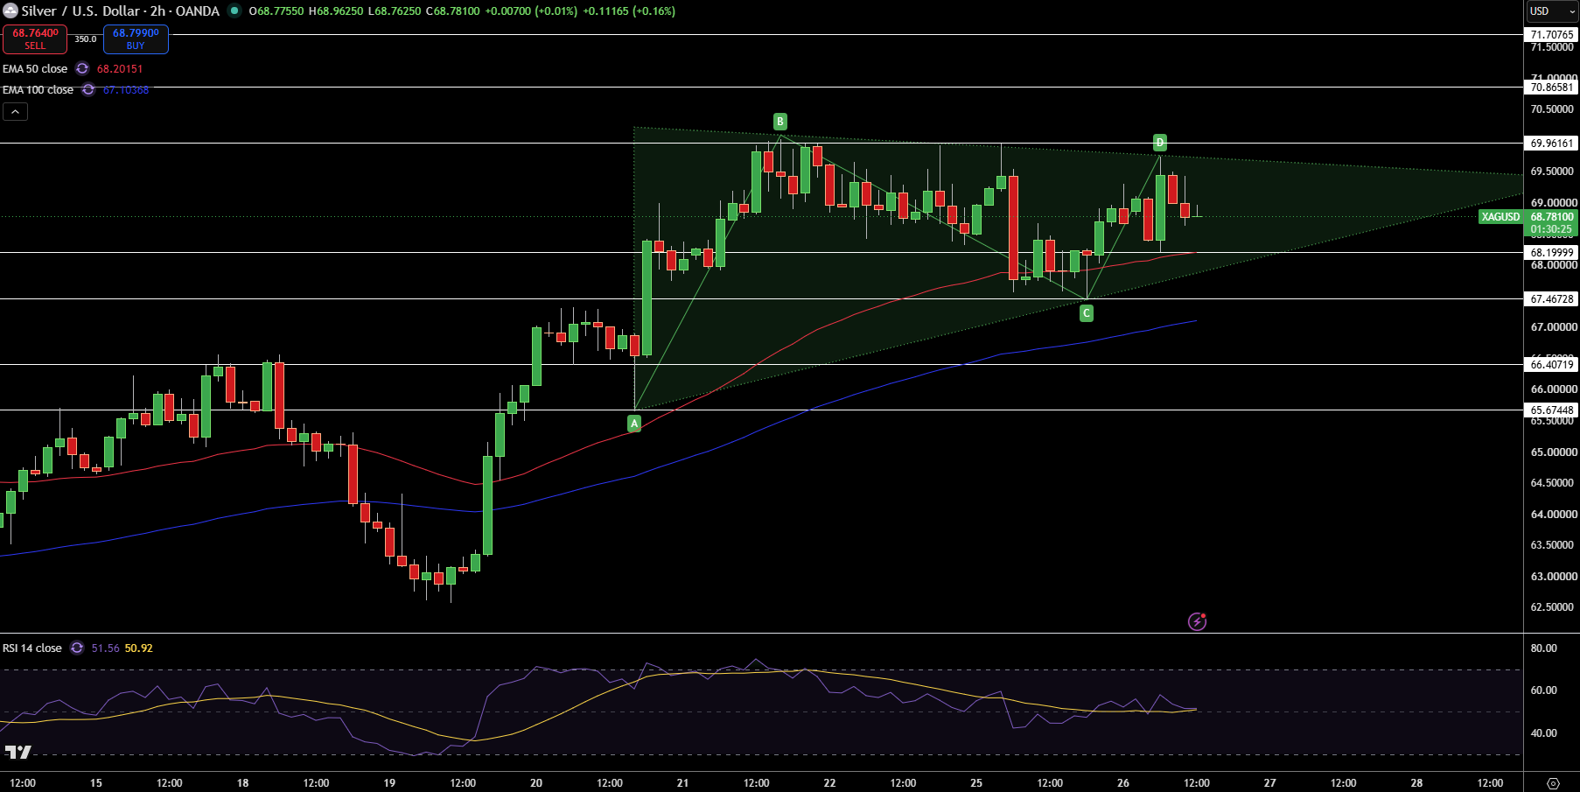Click the 67.46728 price level label
The height and width of the screenshot is (792, 1580).
coord(1551,298)
